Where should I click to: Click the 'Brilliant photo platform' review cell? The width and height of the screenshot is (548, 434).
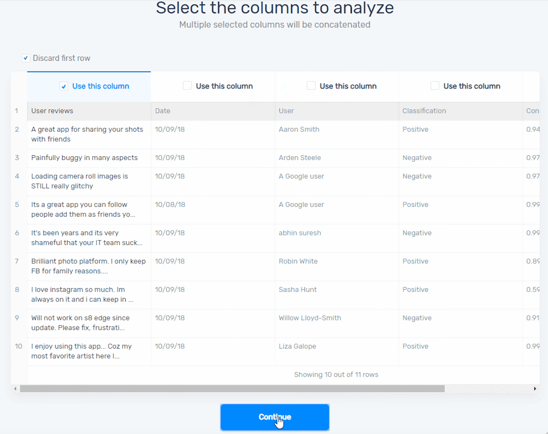[88, 266]
